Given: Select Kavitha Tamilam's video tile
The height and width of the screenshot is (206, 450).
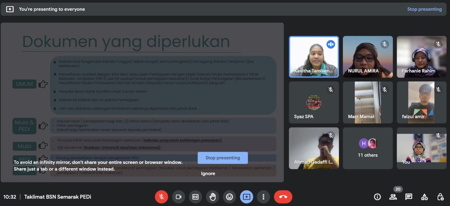Looking at the screenshot, I should coord(314,56).
